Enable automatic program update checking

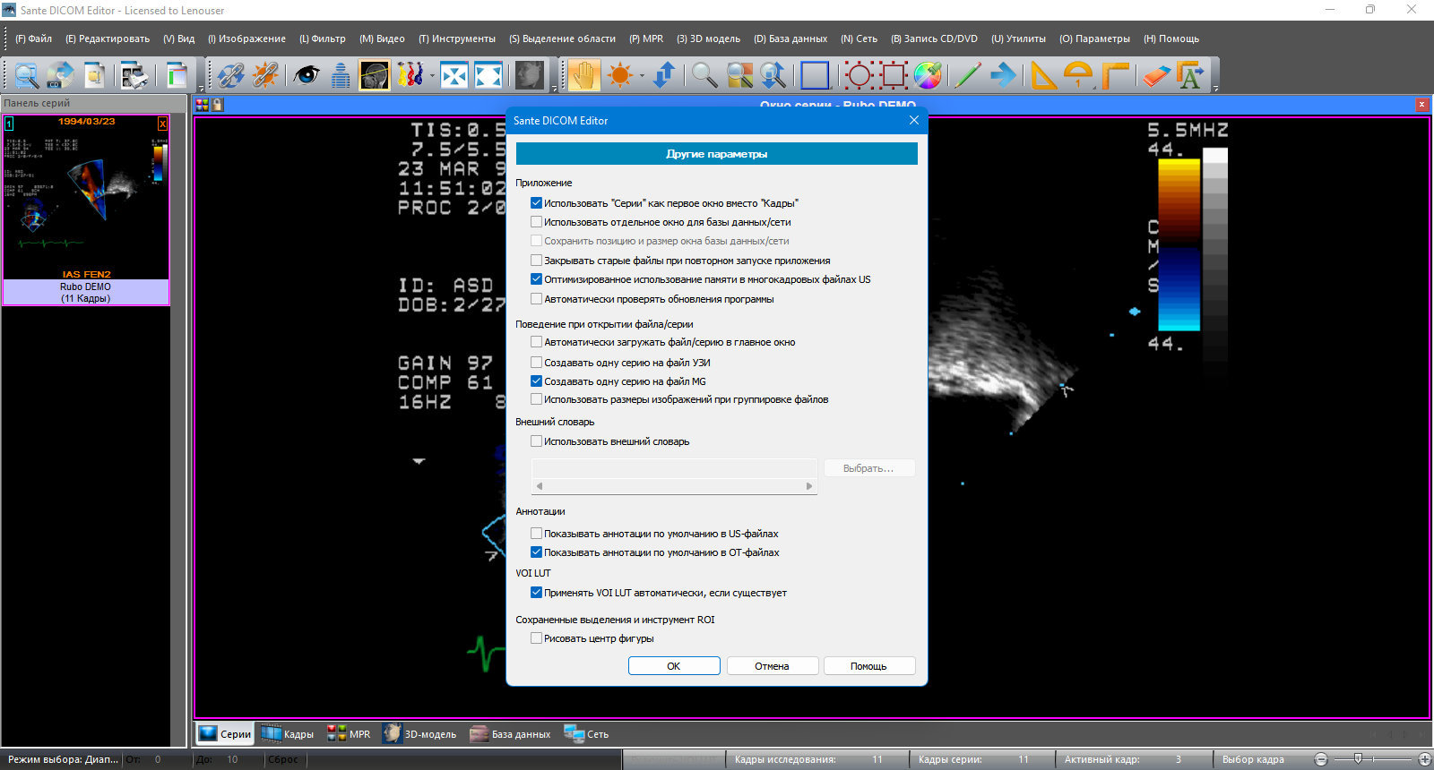pos(536,299)
